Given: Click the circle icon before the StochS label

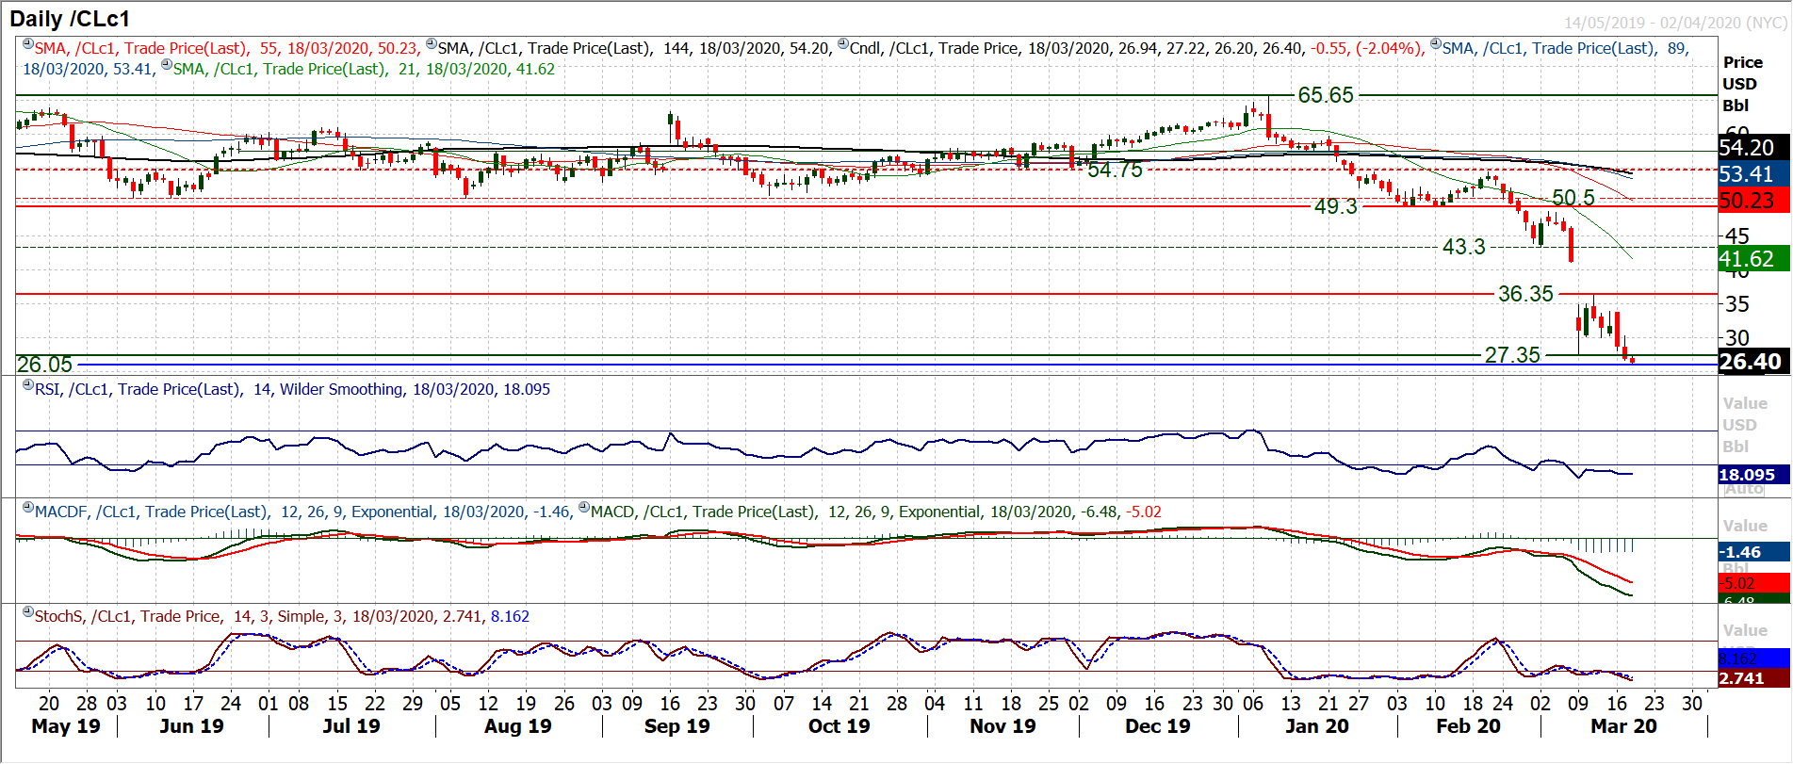Looking at the screenshot, I should [x=28, y=612].
